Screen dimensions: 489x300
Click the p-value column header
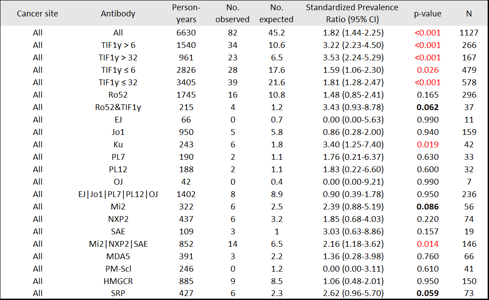427,14
